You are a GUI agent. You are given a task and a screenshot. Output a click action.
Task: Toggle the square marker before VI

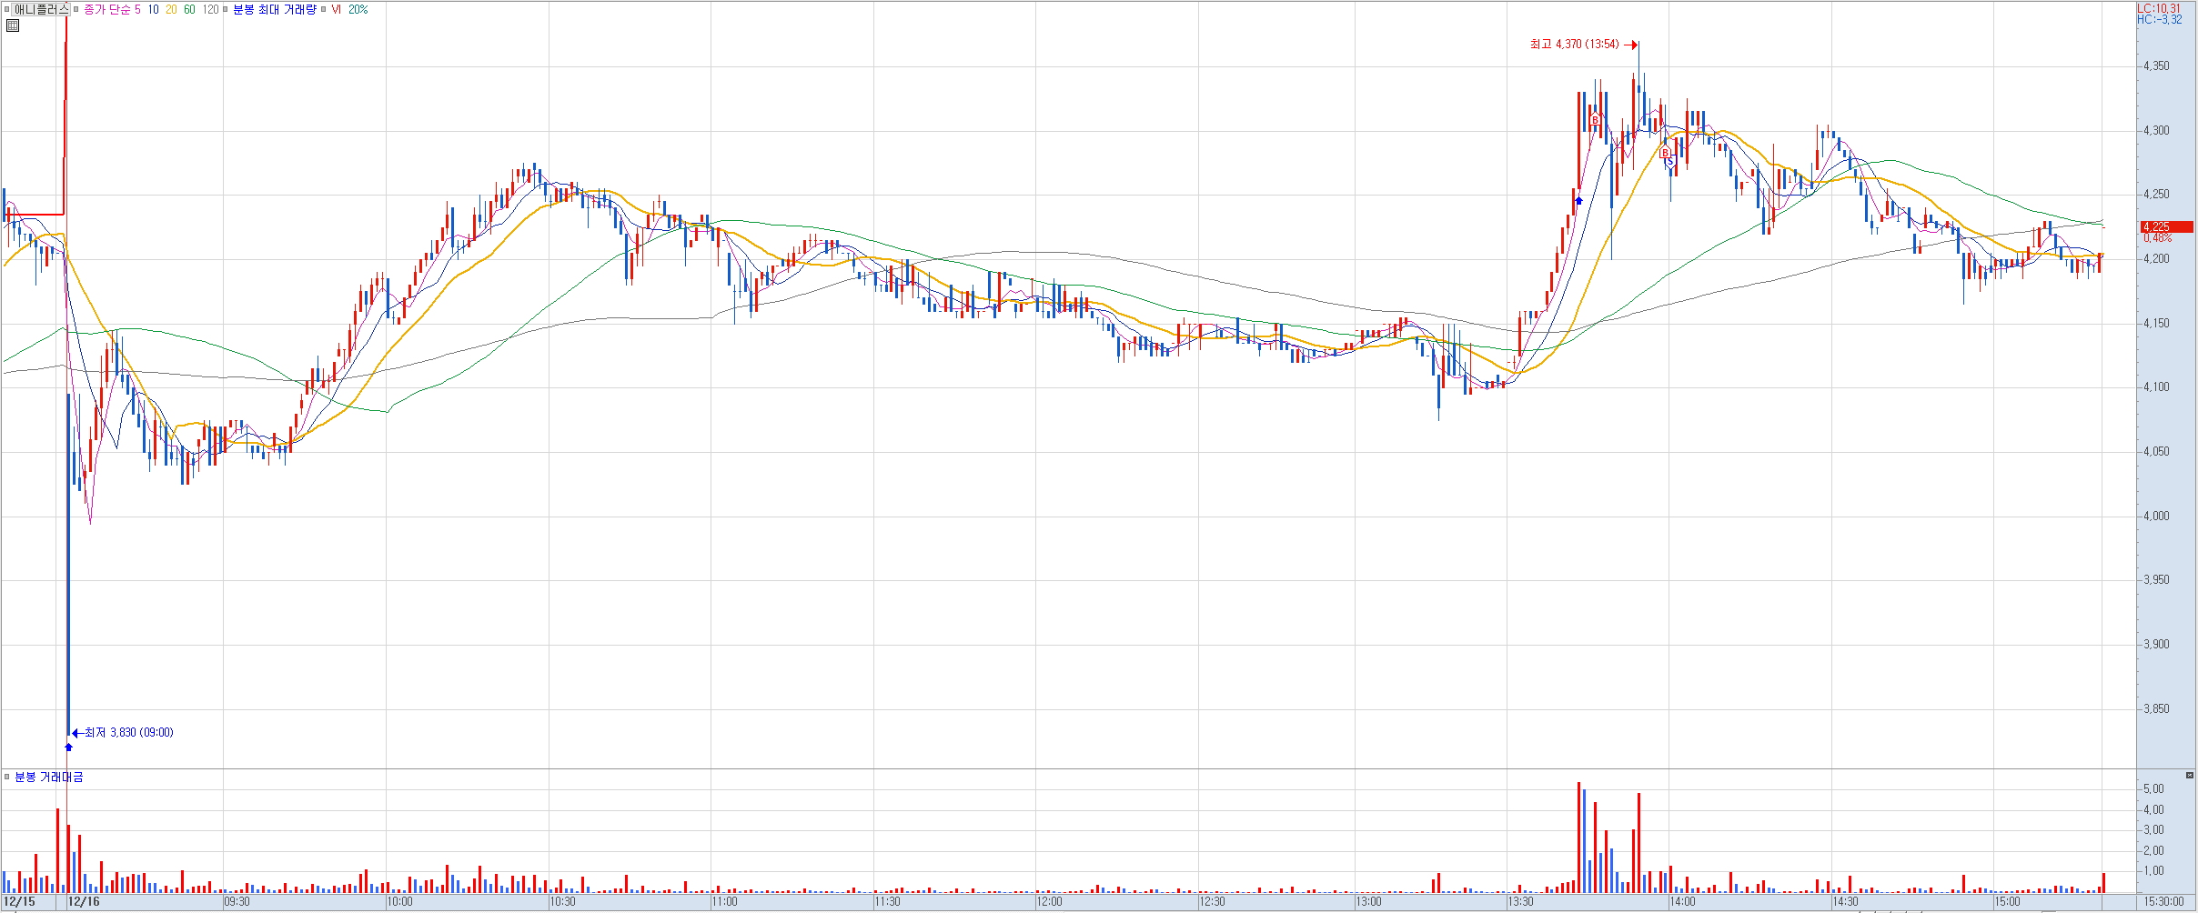(x=324, y=9)
